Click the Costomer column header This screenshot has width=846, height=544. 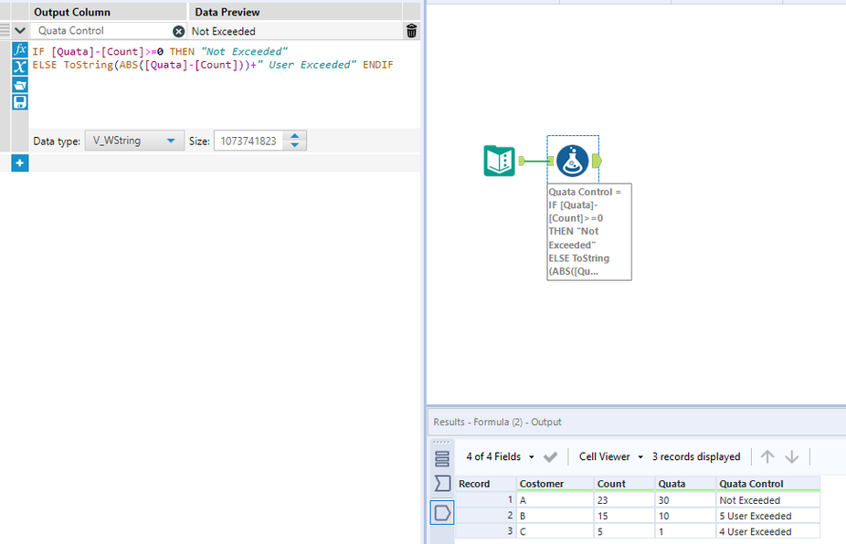555,484
